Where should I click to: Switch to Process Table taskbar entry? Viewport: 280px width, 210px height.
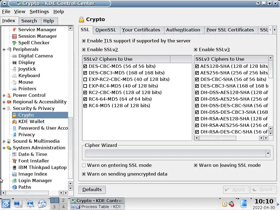point(97,207)
